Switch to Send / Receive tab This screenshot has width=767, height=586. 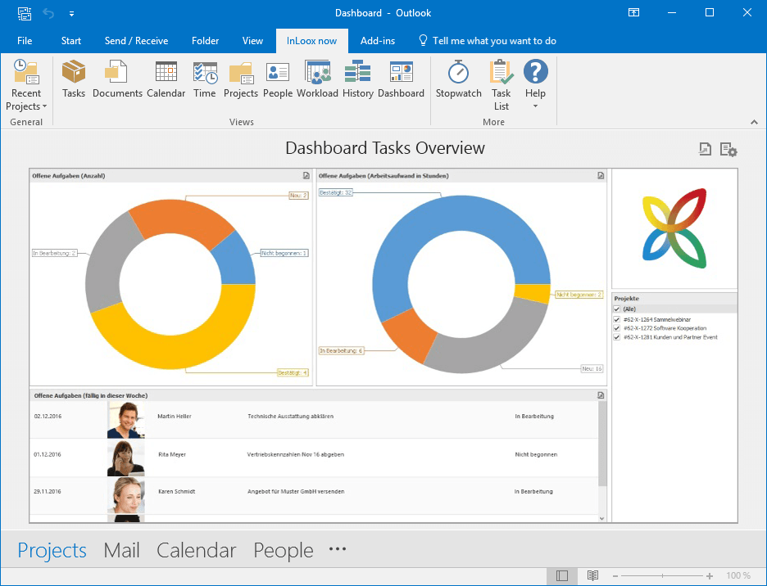136,41
